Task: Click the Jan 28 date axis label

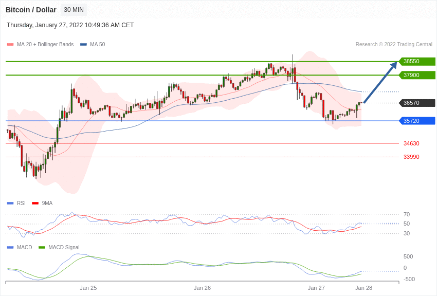Action: [363, 288]
